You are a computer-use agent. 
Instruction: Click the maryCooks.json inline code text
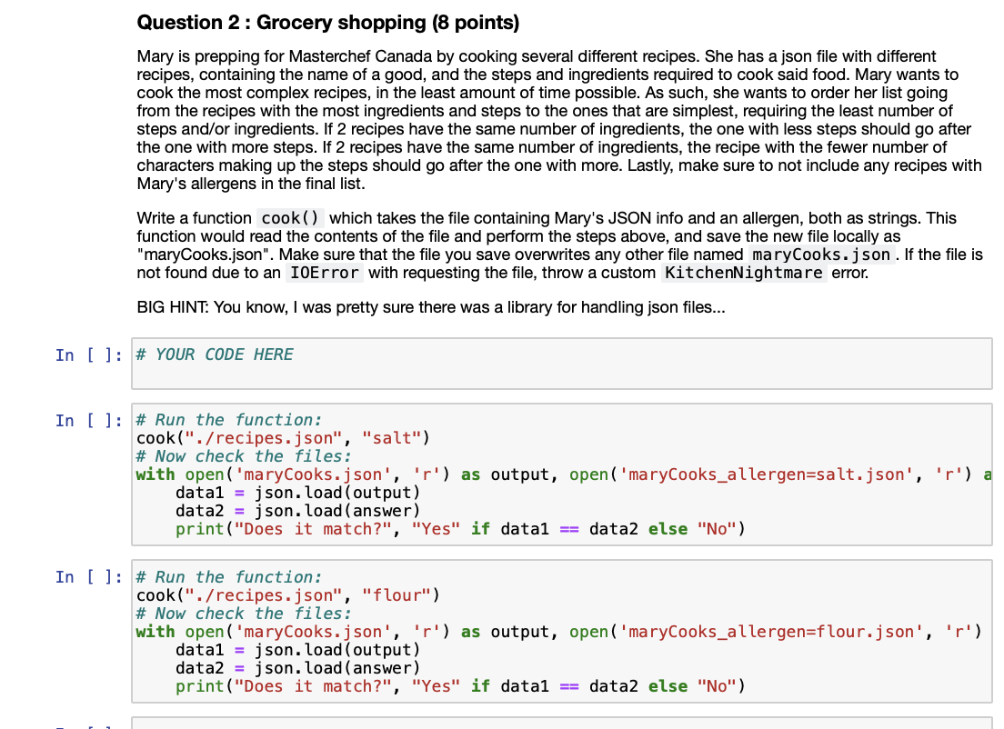coord(821,255)
